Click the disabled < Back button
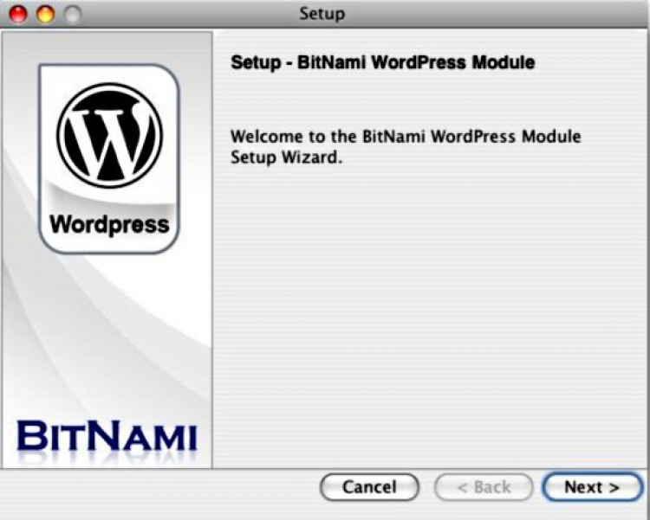Screen dimensions: 650x520 pyautogui.click(x=484, y=487)
